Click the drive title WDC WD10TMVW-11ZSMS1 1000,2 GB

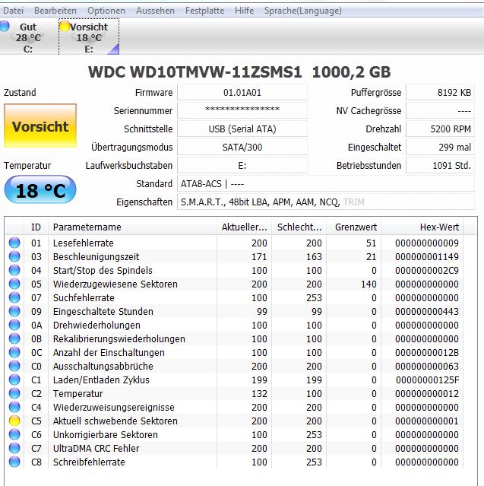(239, 72)
